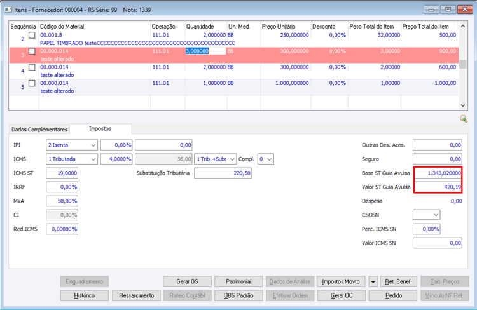This screenshot has height=310, width=477.
Task: Switch to Dados Complementares tab
Action: coord(39,130)
